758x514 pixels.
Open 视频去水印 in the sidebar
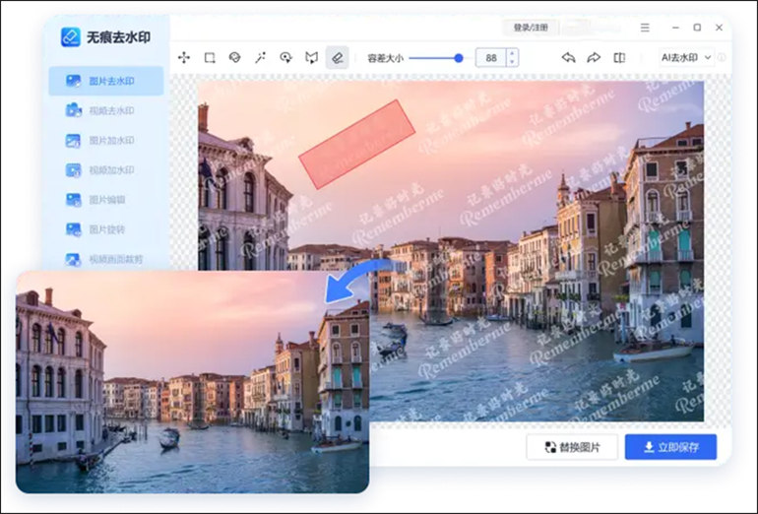click(106, 110)
